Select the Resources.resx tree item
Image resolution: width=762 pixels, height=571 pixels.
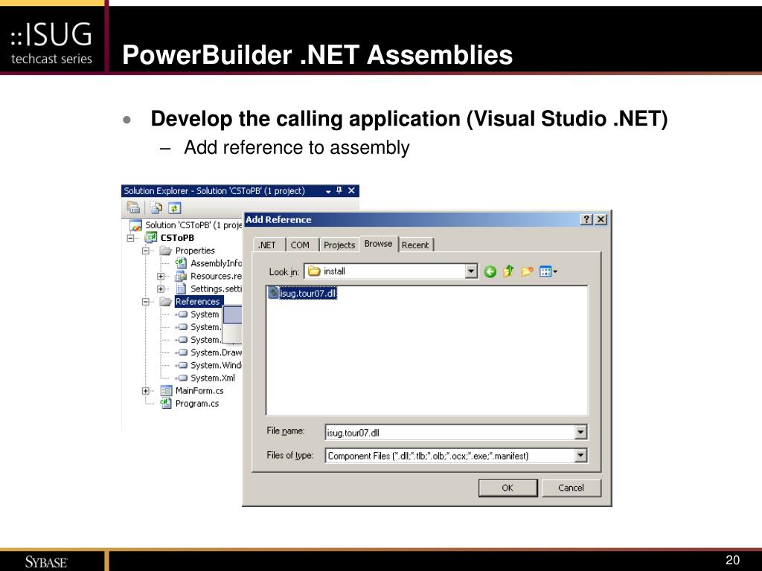(x=208, y=277)
